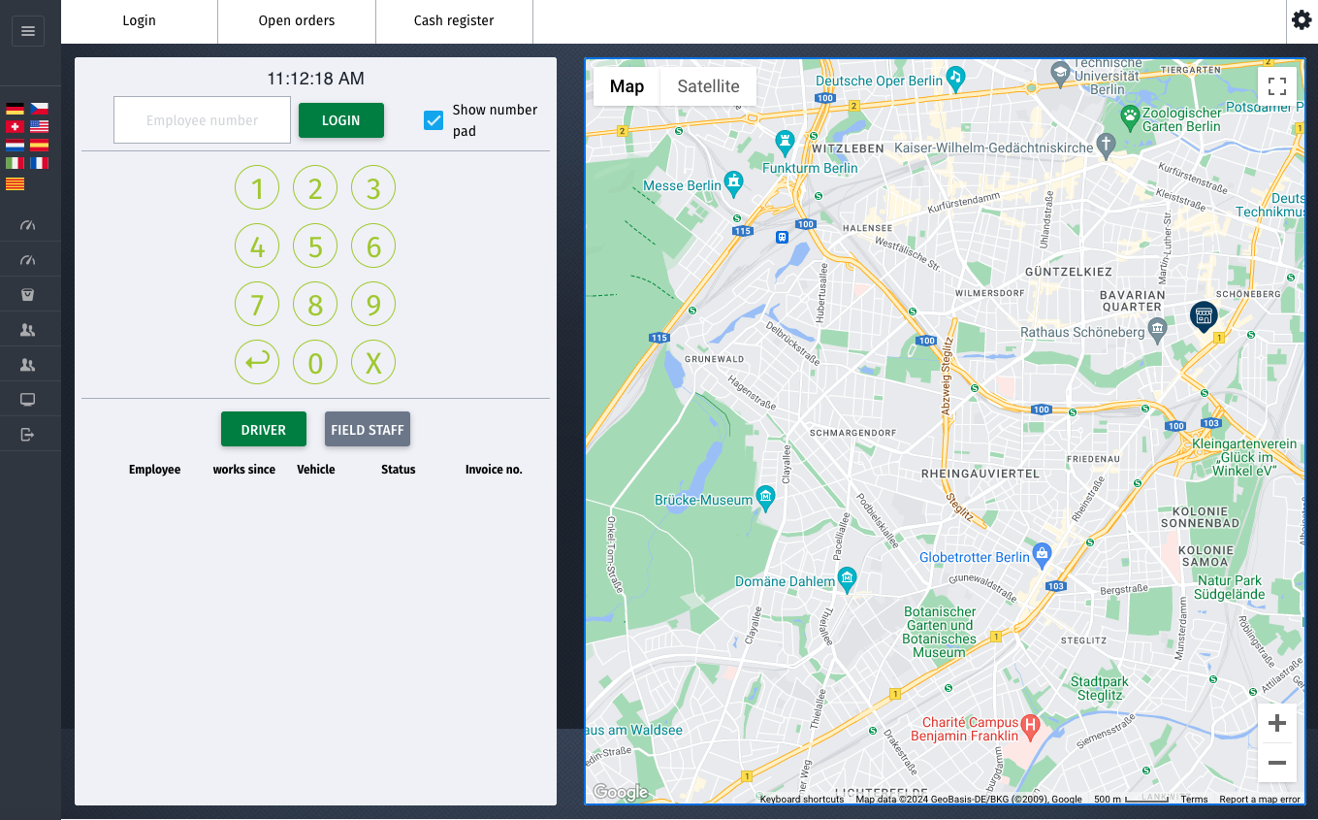The width and height of the screenshot is (1318, 820).
Task: Select the FIELD STAFF button
Action: [x=368, y=430]
